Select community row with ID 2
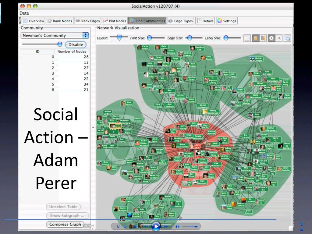Image resolution: width=312 pixels, height=234 pixels. pyautogui.click(x=55, y=68)
